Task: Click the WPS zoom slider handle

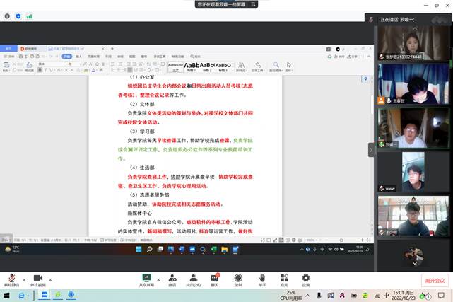Action: (341, 240)
